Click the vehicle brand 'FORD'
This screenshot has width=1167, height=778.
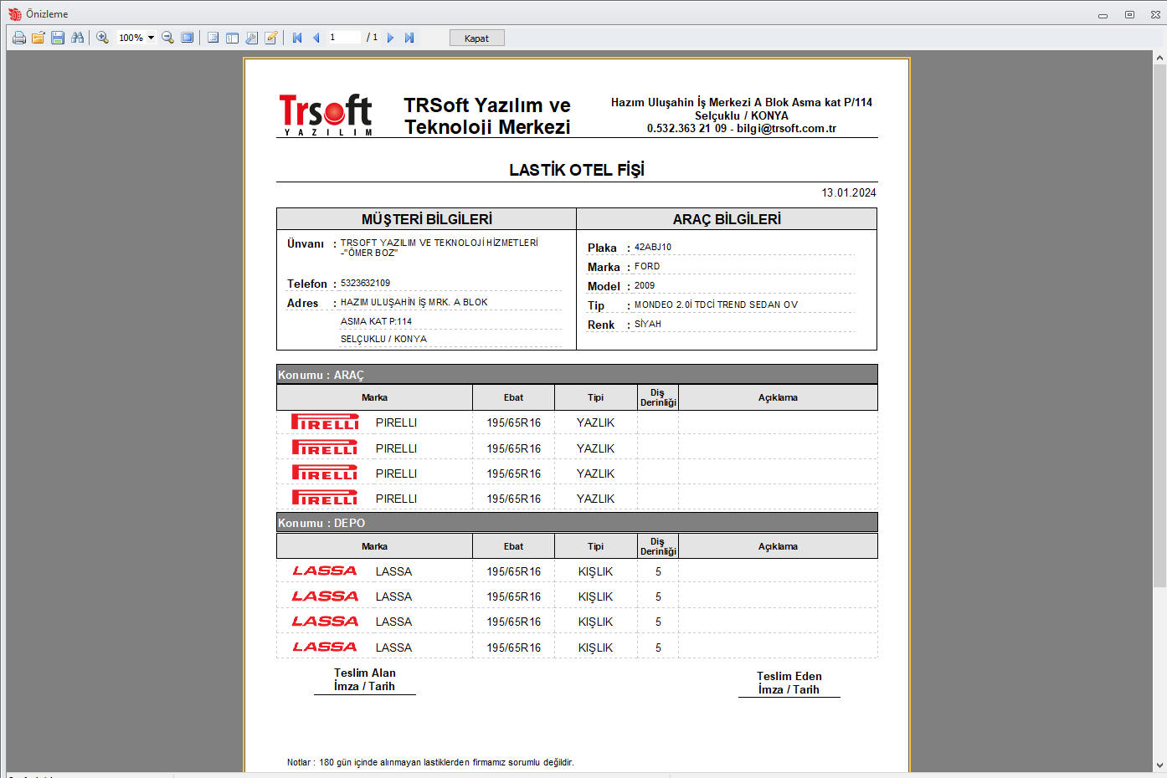pos(647,267)
